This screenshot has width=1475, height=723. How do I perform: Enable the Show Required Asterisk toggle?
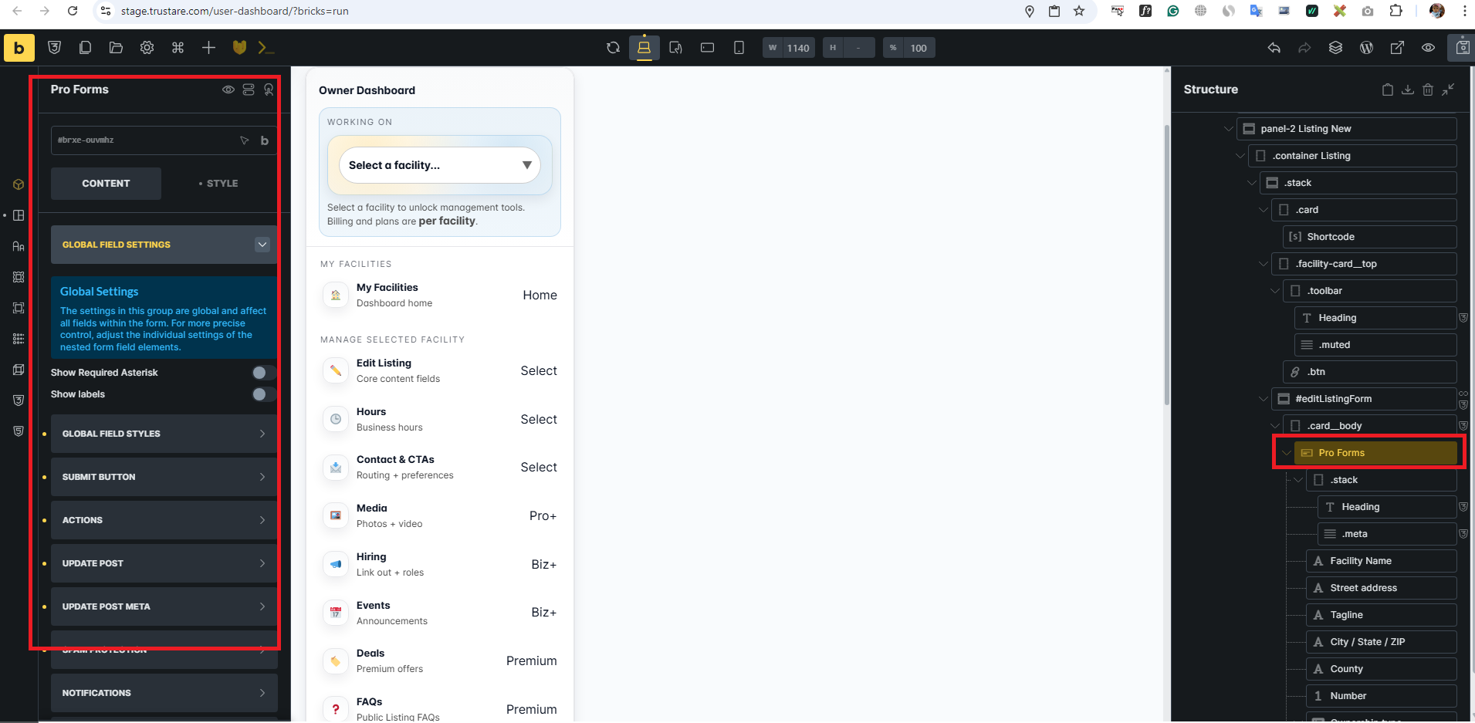[x=263, y=373]
